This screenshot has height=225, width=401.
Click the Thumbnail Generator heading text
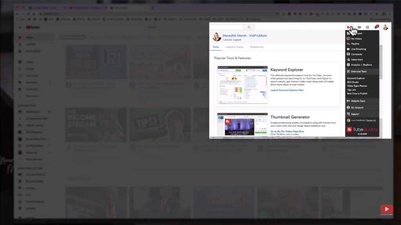coord(290,117)
